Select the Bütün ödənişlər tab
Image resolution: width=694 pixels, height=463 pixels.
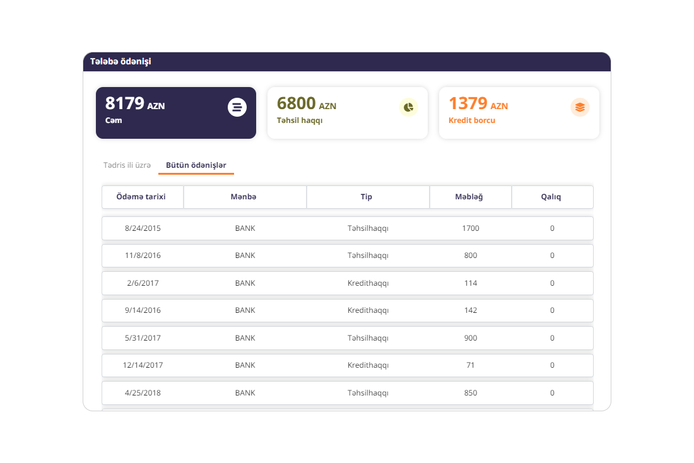pos(196,165)
